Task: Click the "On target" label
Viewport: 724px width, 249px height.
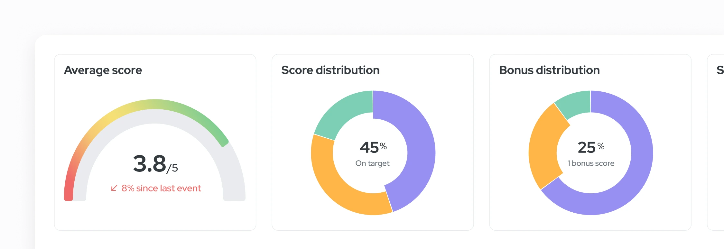Action: [372, 163]
